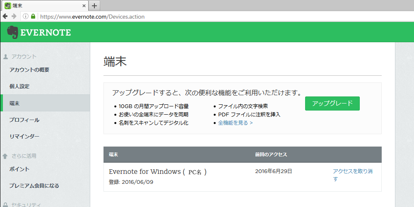This screenshot has height=207, width=414.
Task: Open プレミアム会員になる in sidebar
Action: click(x=34, y=185)
